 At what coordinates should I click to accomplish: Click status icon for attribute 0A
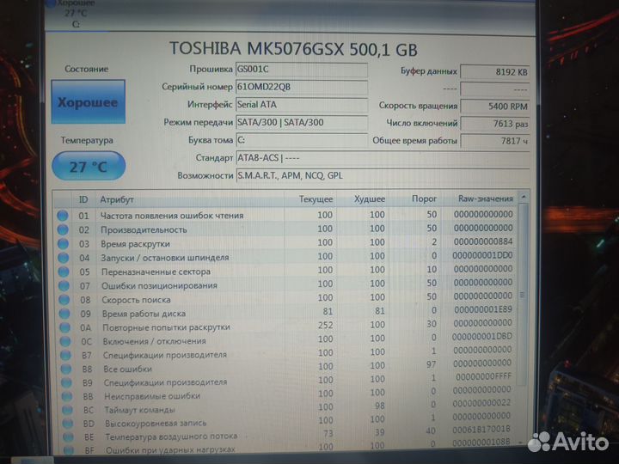pos(65,328)
